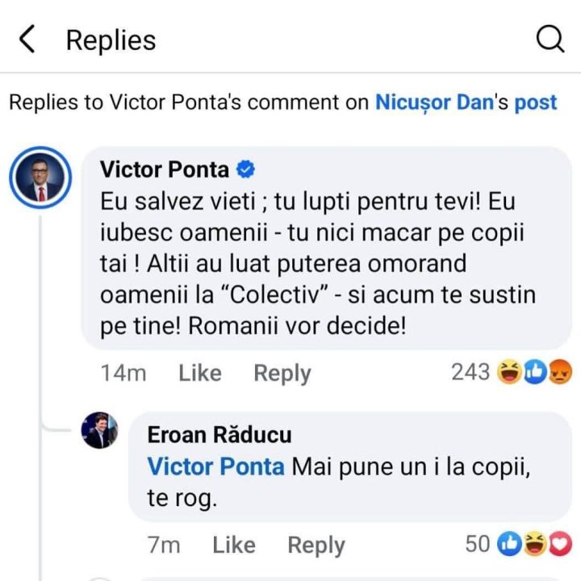View reactions on Eroan Răducu's reply

(478, 545)
